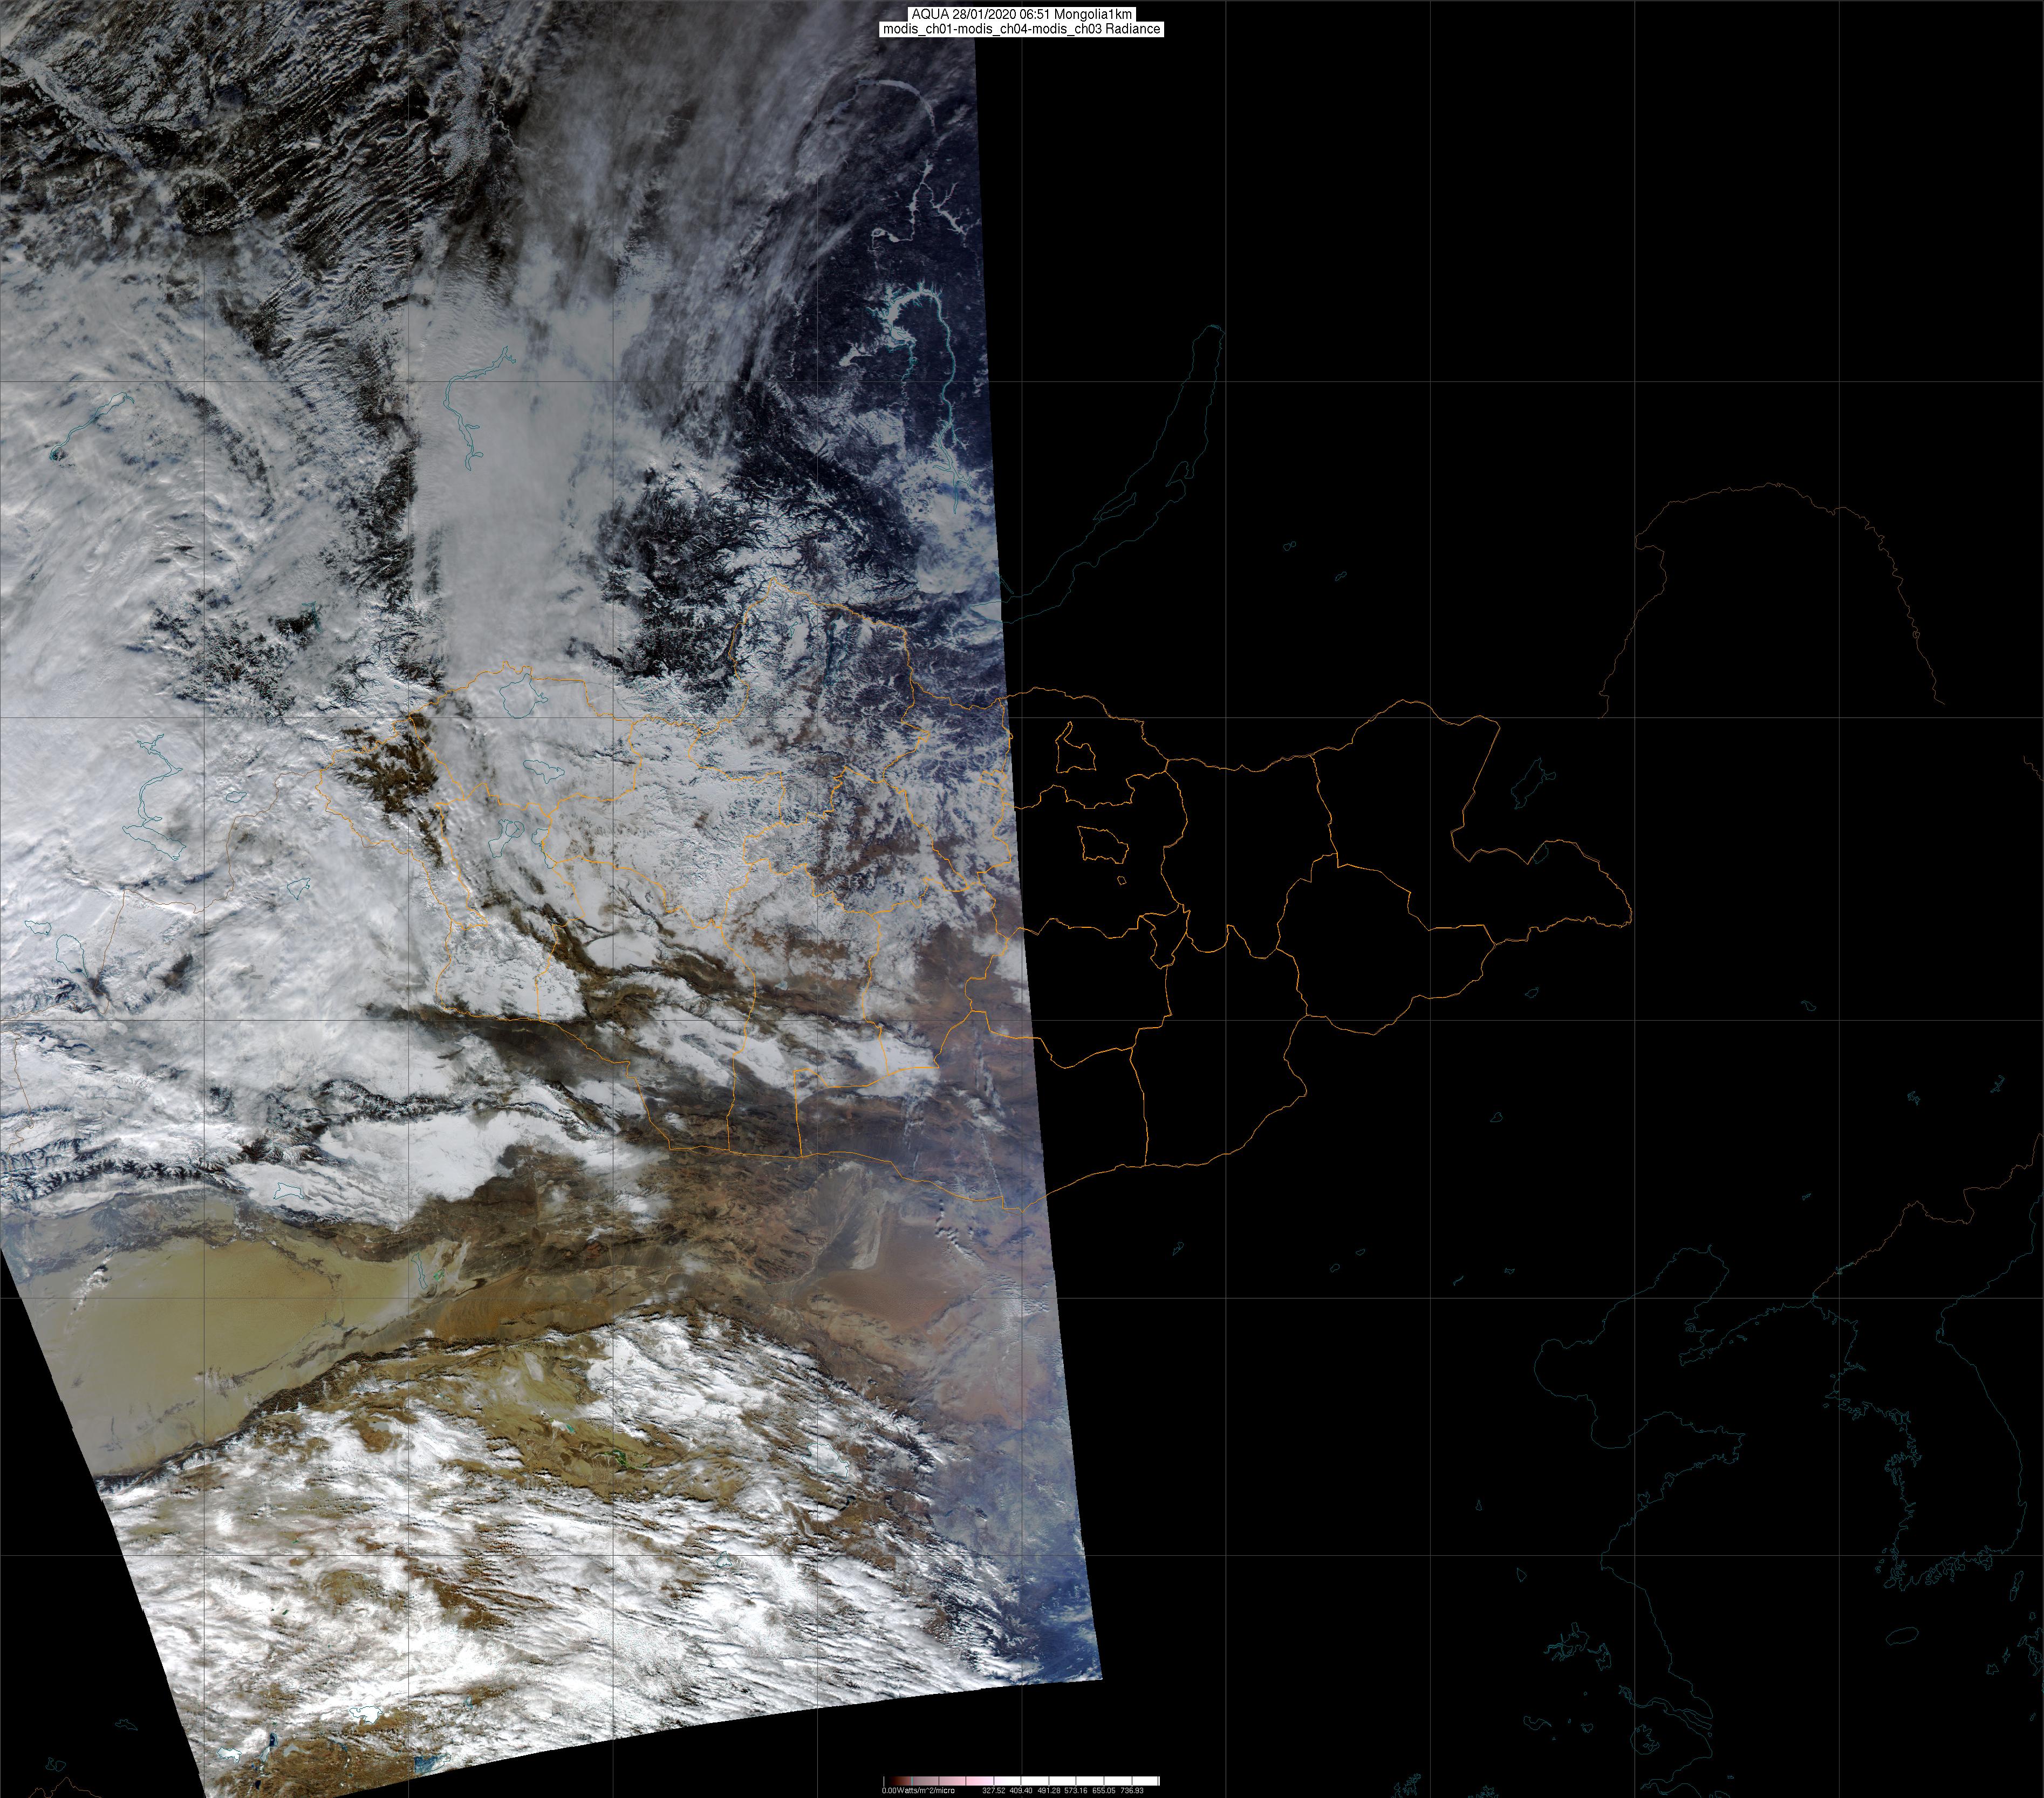Click the 327.52 value on the color scale

pos(994,1791)
